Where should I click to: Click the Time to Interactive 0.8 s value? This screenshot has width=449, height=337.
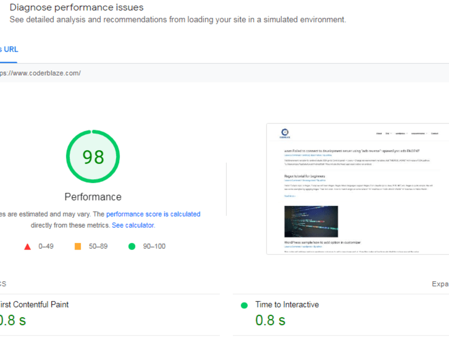270,320
